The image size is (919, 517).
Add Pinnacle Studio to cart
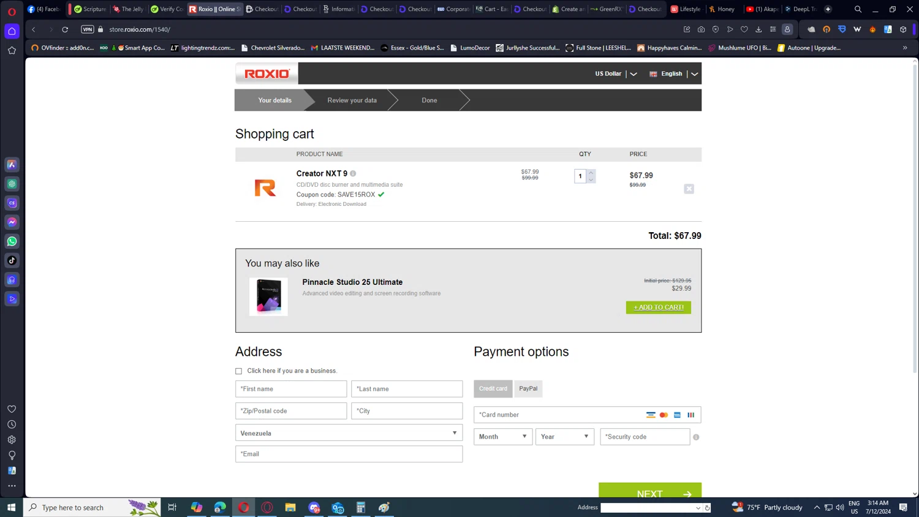658,307
